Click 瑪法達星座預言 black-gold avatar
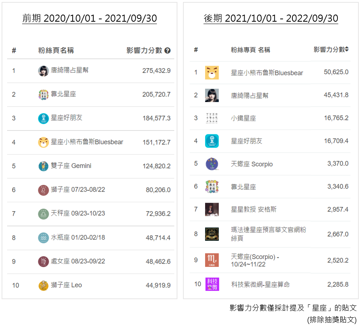Viewport: 360px width, 326px height. [212, 234]
